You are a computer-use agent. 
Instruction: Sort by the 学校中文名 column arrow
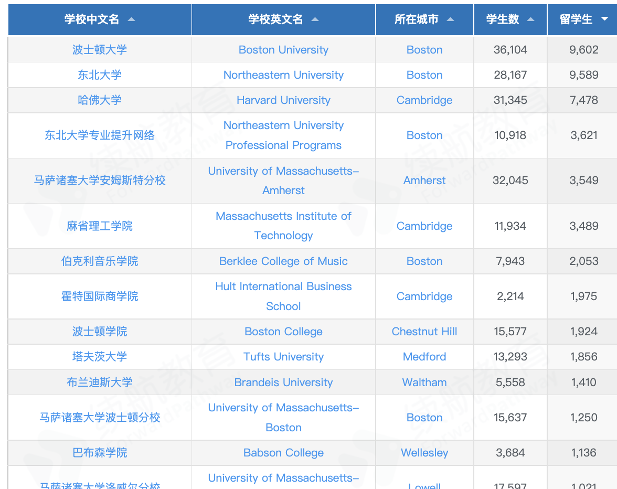coord(131,19)
